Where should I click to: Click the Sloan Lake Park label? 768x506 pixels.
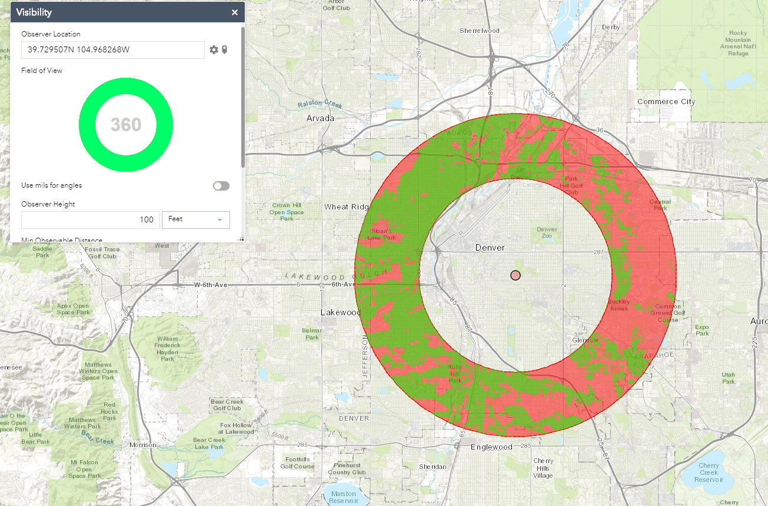tap(380, 234)
